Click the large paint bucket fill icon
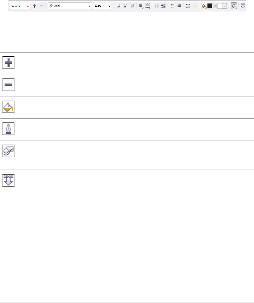 (x=8, y=107)
